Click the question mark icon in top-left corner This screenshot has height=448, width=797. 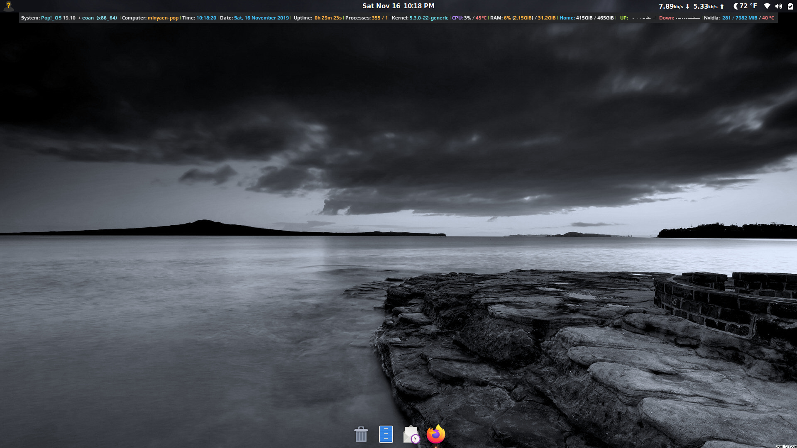click(8, 6)
